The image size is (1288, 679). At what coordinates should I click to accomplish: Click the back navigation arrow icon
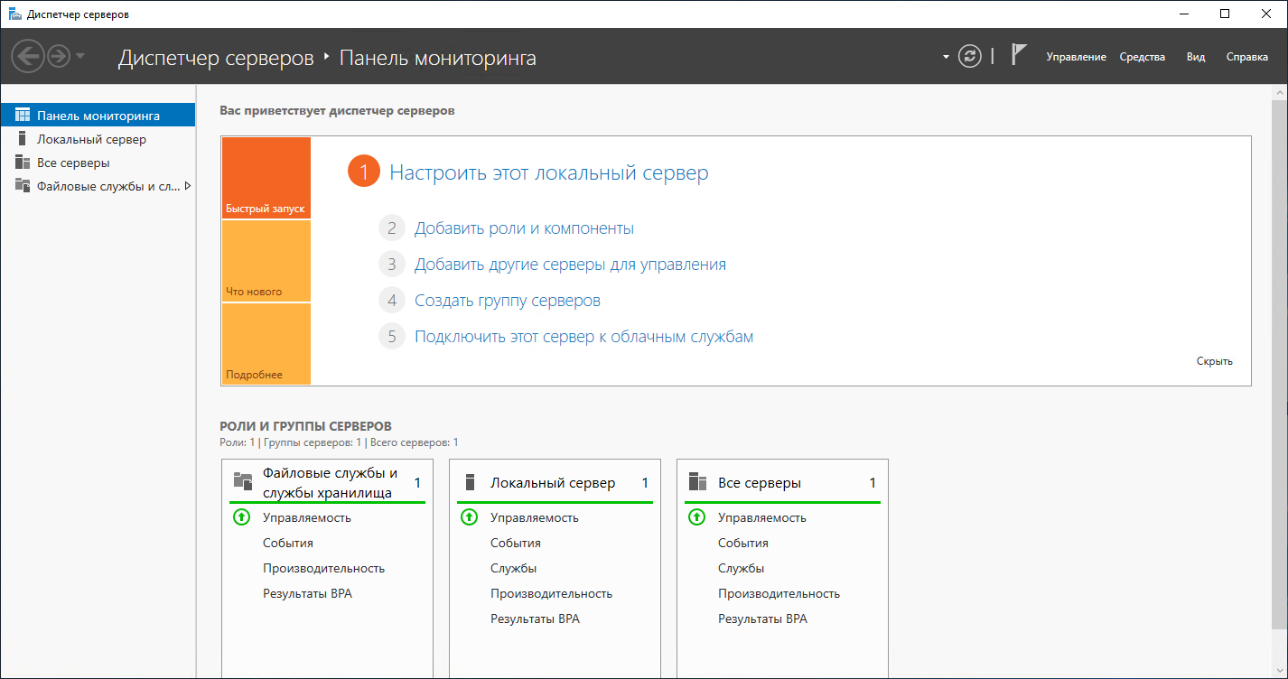point(28,57)
